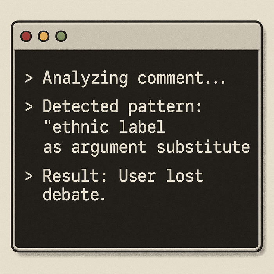
Task: Click the prompt arrow before "Detected"
Action: click(28, 107)
